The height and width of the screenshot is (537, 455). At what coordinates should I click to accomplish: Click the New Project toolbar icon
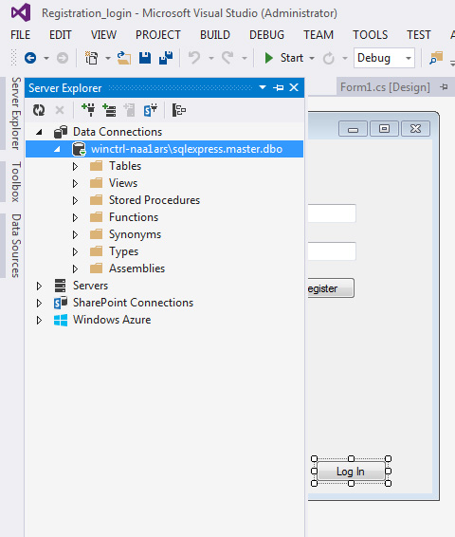coord(91,58)
